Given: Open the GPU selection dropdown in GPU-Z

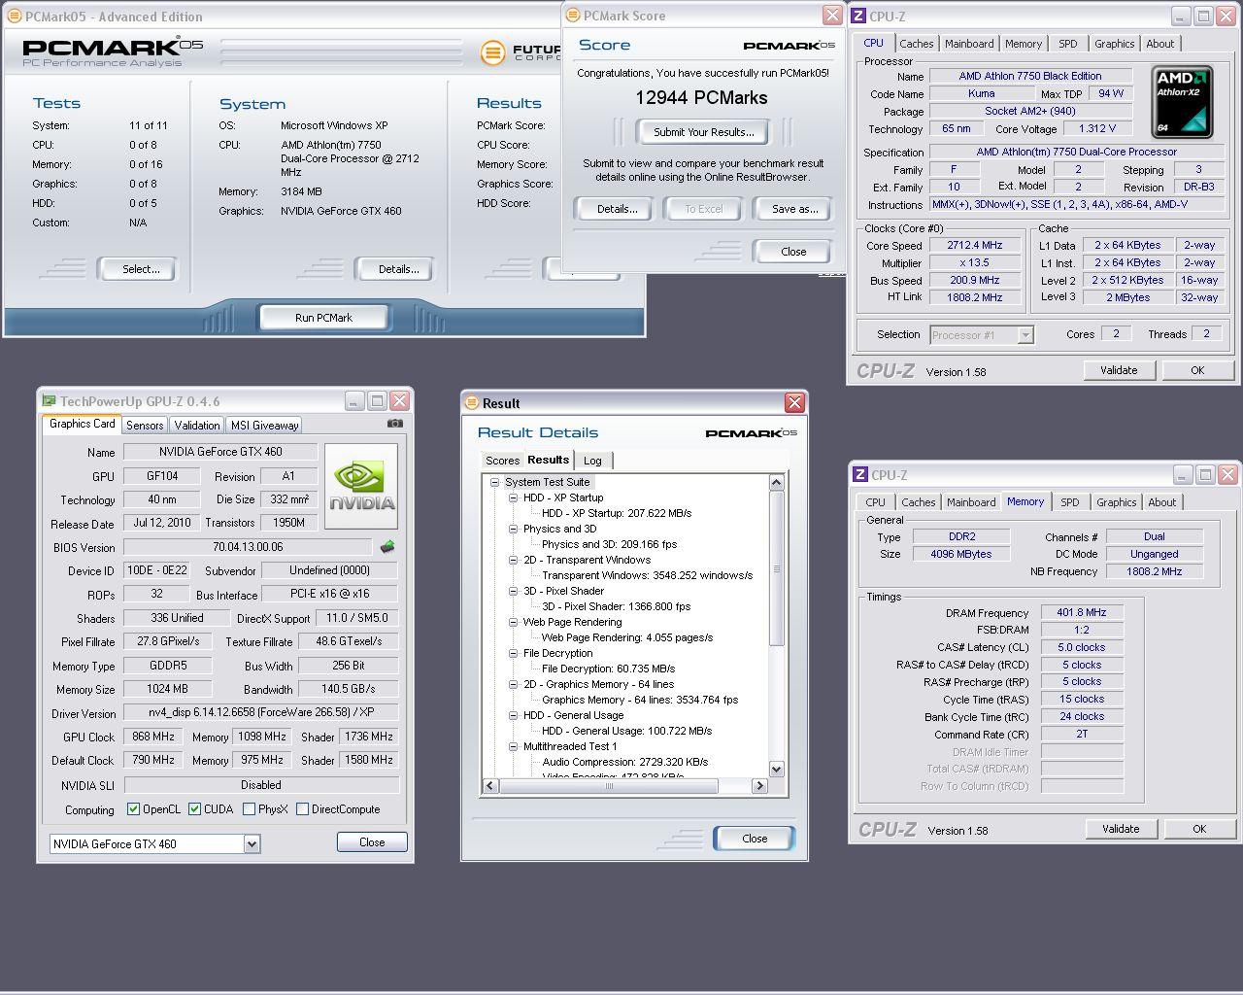Looking at the screenshot, I should point(252,843).
